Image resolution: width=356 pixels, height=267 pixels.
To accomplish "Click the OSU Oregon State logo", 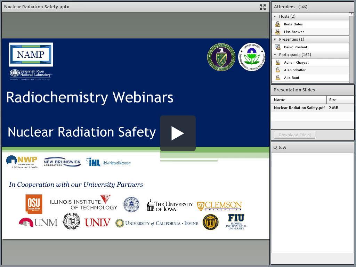I will coord(34,204).
